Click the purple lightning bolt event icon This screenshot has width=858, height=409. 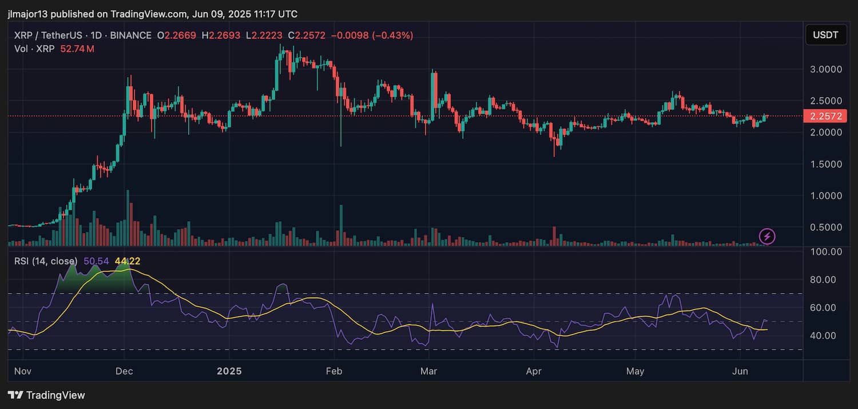click(766, 236)
